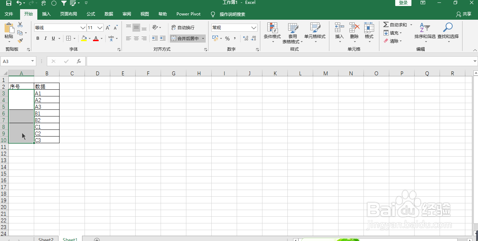Open Find & Select (查找和选择)
Viewport: 478px width, 241px height.
pyautogui.click(x=448, y=33)
